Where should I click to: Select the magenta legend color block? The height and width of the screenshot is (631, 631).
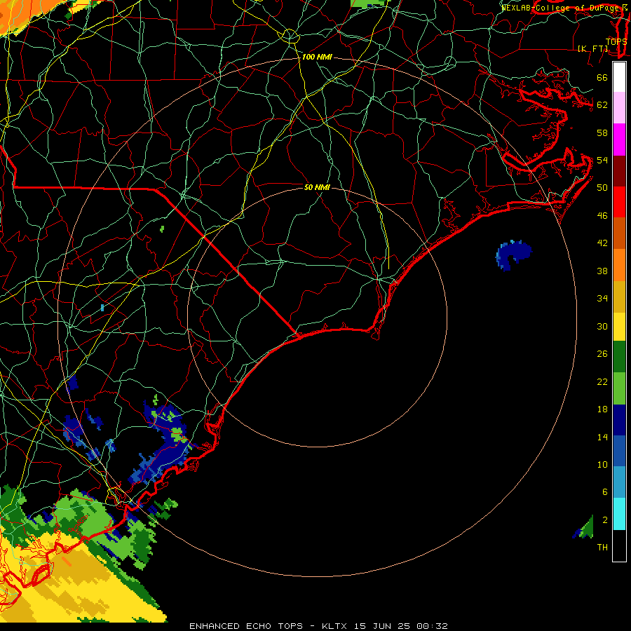[x=619, y=140]
